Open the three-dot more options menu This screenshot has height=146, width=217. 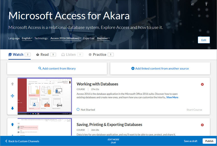point(206,4)
